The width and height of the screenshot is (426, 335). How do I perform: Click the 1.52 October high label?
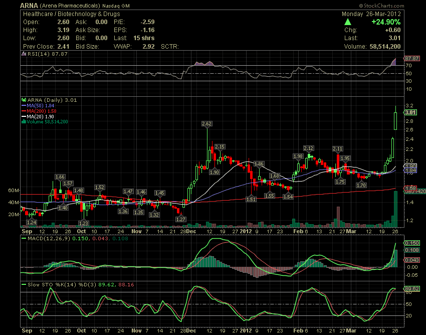(100, 188)
